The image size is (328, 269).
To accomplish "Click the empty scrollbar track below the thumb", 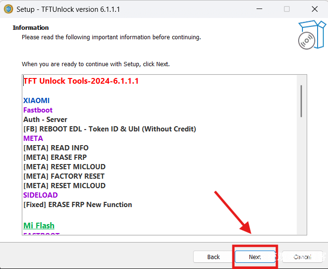I will point(301,180).
